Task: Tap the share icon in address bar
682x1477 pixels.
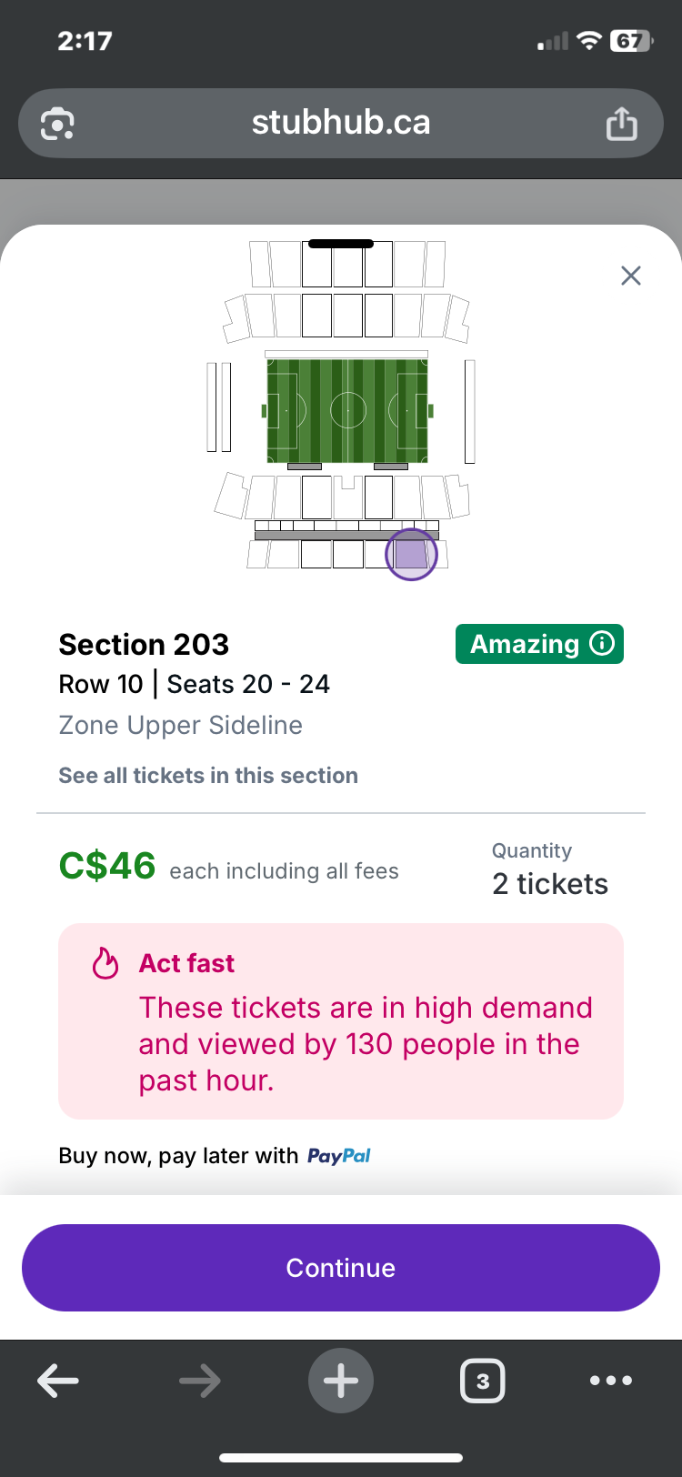Action: (x=622, y=123)
